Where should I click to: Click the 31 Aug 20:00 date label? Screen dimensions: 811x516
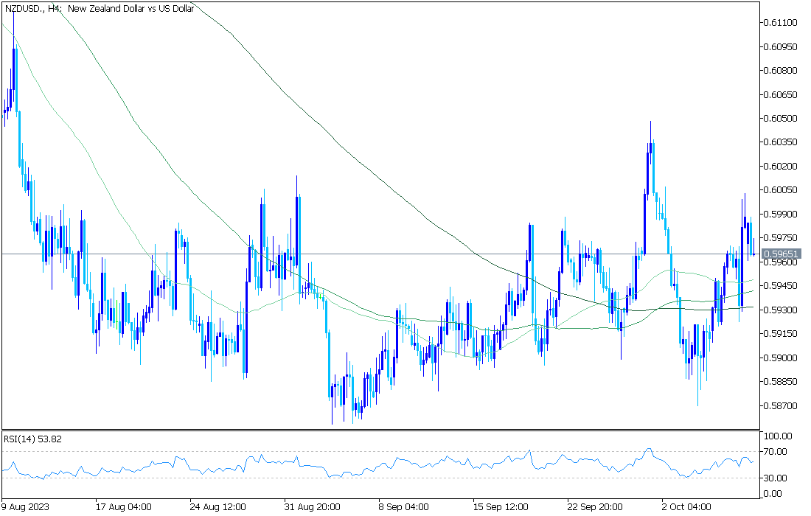tap(312, 506)
